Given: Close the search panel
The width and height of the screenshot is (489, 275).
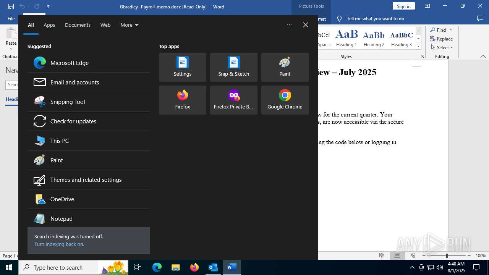Looking at the screenshot, I should tap(306, 25).
